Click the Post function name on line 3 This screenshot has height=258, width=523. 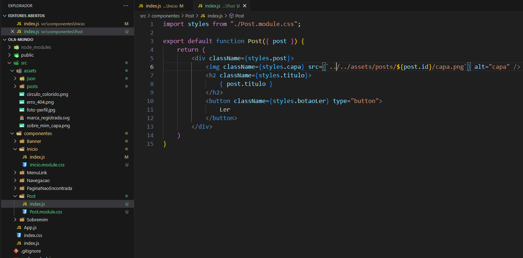[x=255, y=41]
